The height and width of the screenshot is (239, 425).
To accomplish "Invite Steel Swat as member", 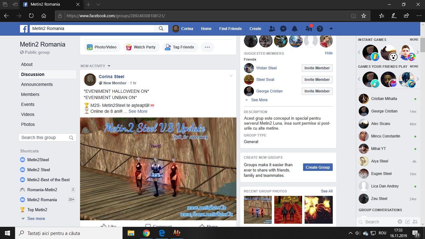I will [317, 80].
